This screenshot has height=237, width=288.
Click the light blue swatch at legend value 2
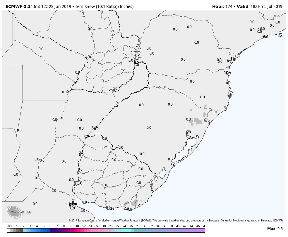pyautogui.click(x=25, y=231)
